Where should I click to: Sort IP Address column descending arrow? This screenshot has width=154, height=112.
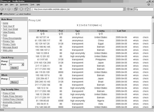[44, 34]
